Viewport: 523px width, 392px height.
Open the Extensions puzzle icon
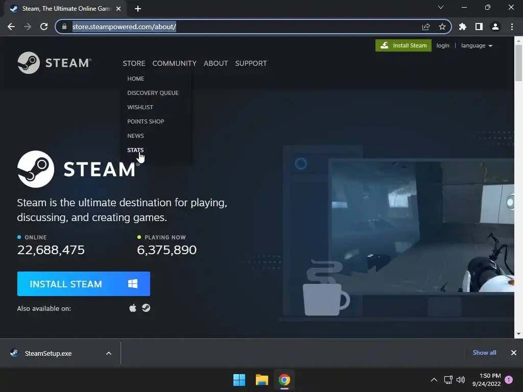(x=462, y=27)
